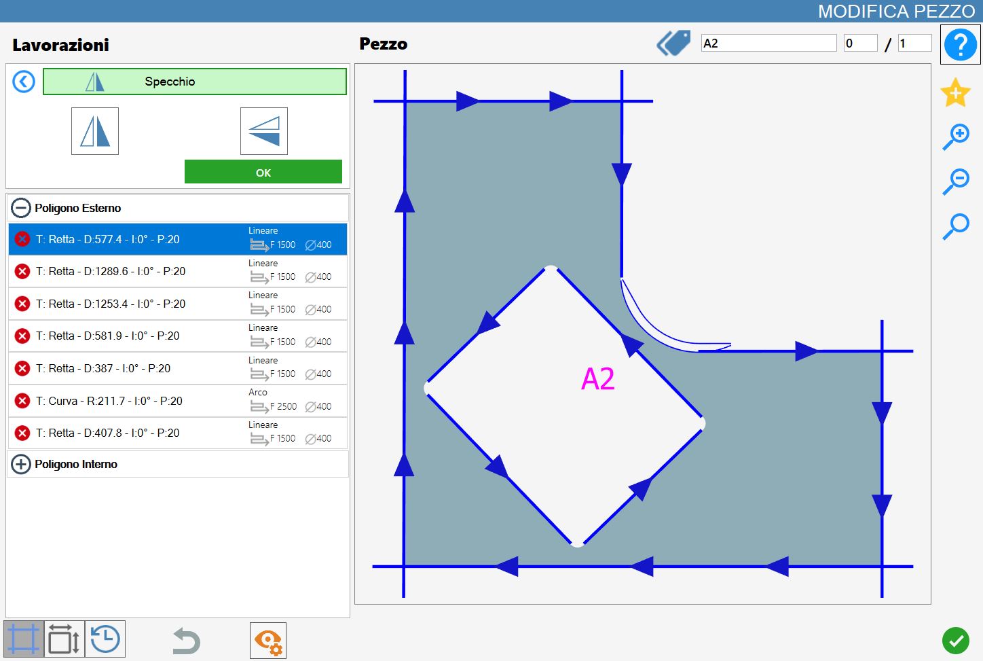Screen dimensions: 983x661
Task: Click the quantity field showing 0
Action: 860,43
